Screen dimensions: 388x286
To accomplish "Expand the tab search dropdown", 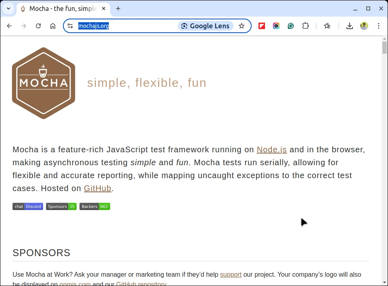I will [8, 8].
